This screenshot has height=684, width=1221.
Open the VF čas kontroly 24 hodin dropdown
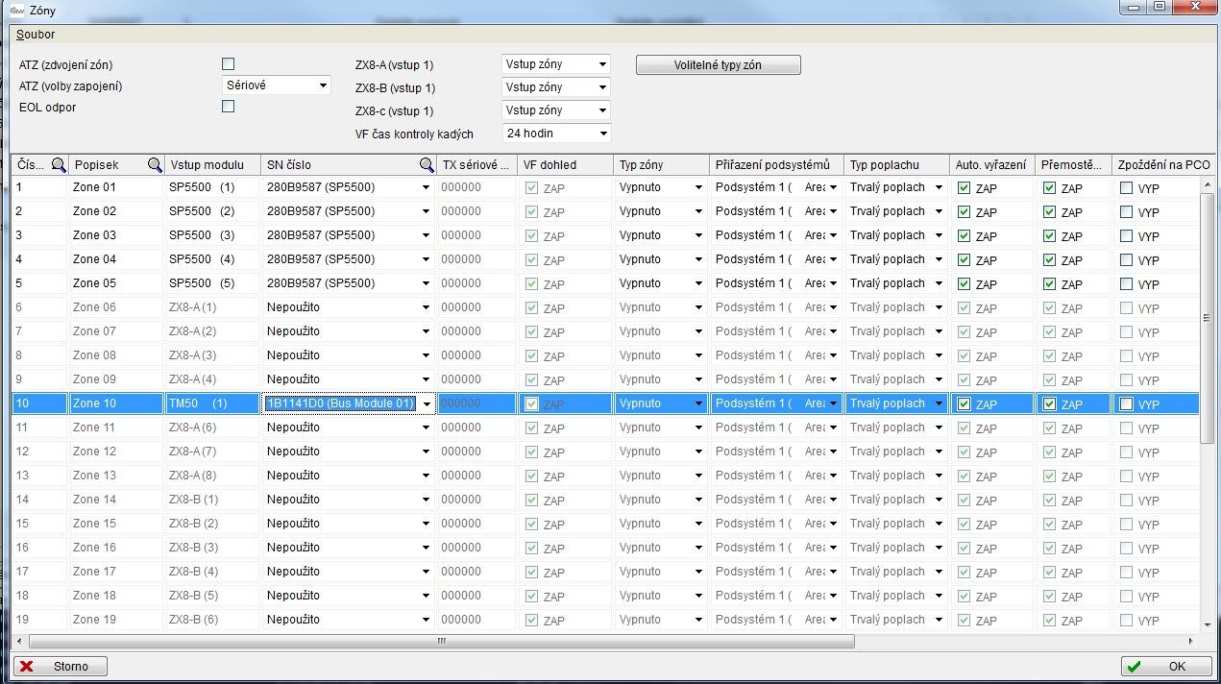point(556,134)
